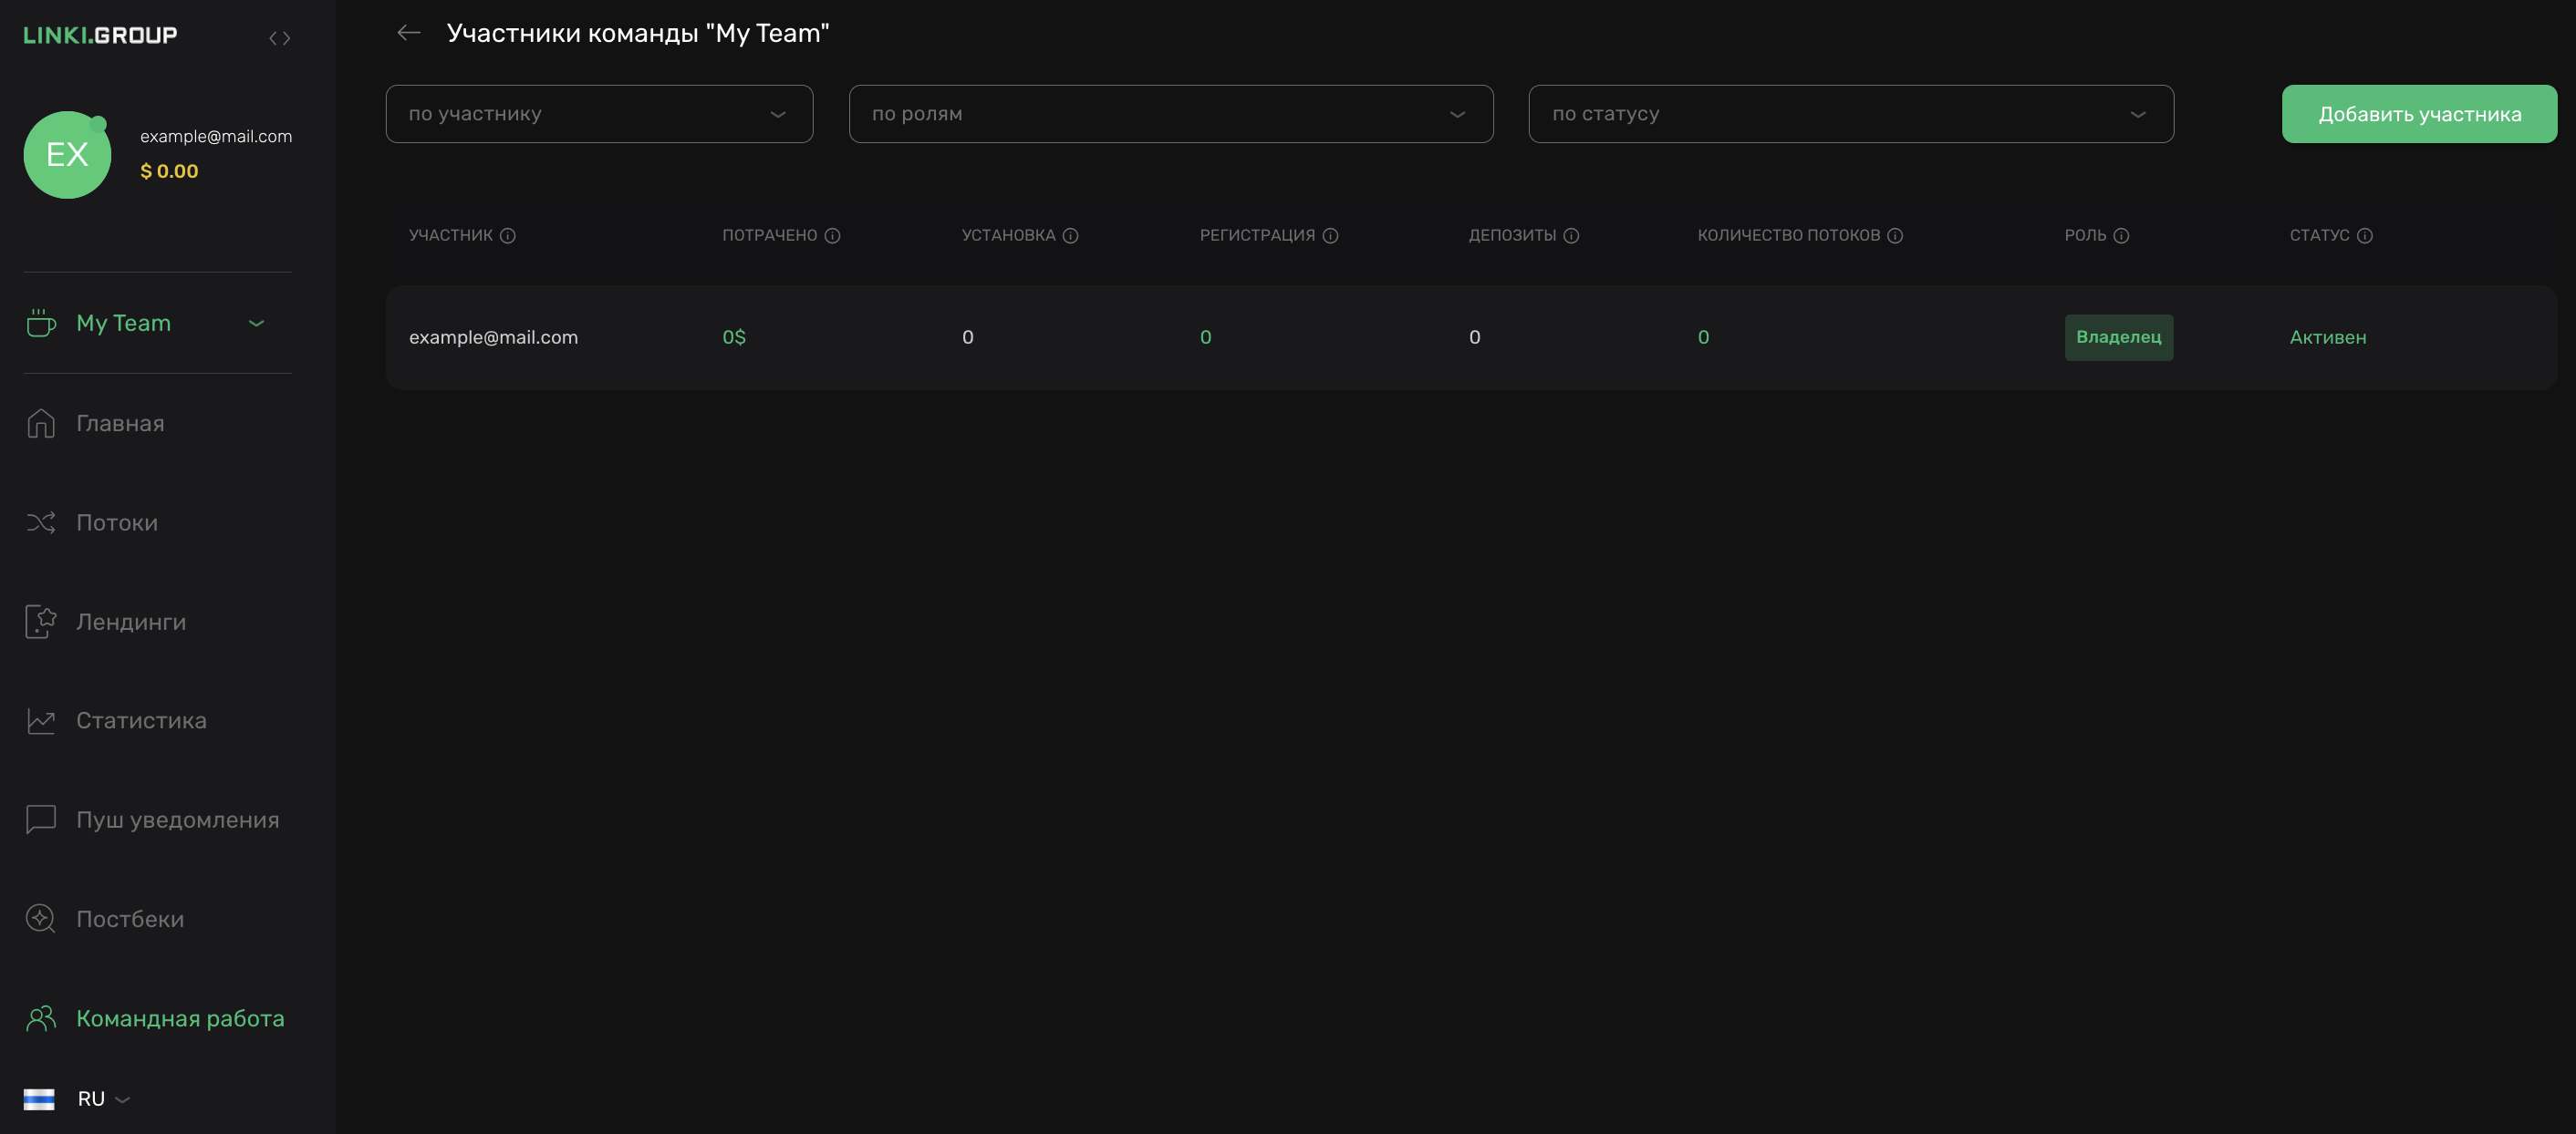Collapse the sidebar with the angle-brackets icon

click(279, 38)
